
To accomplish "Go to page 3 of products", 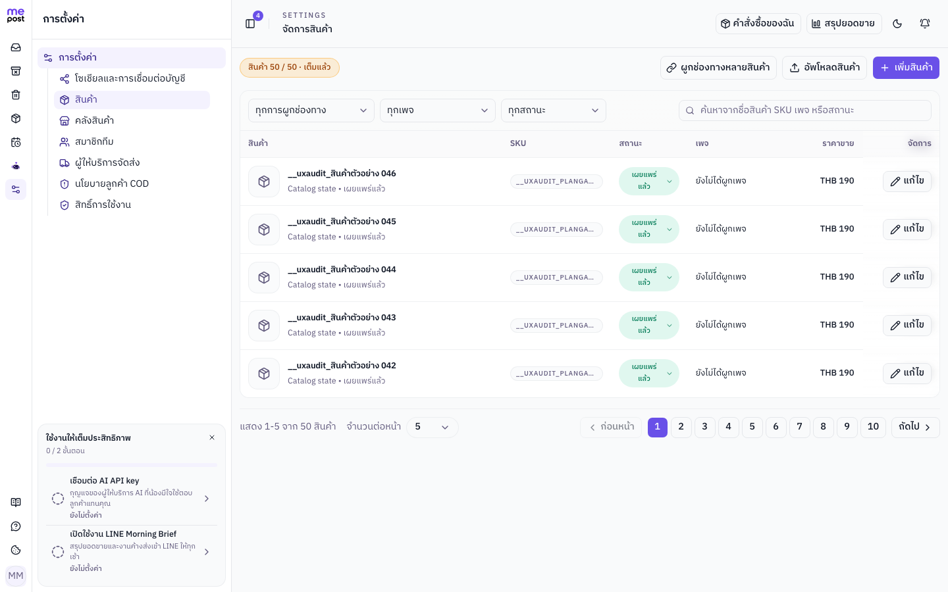I will 705,428.
